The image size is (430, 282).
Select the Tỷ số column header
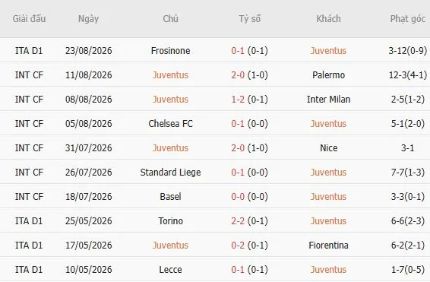[x=249, y=19]
